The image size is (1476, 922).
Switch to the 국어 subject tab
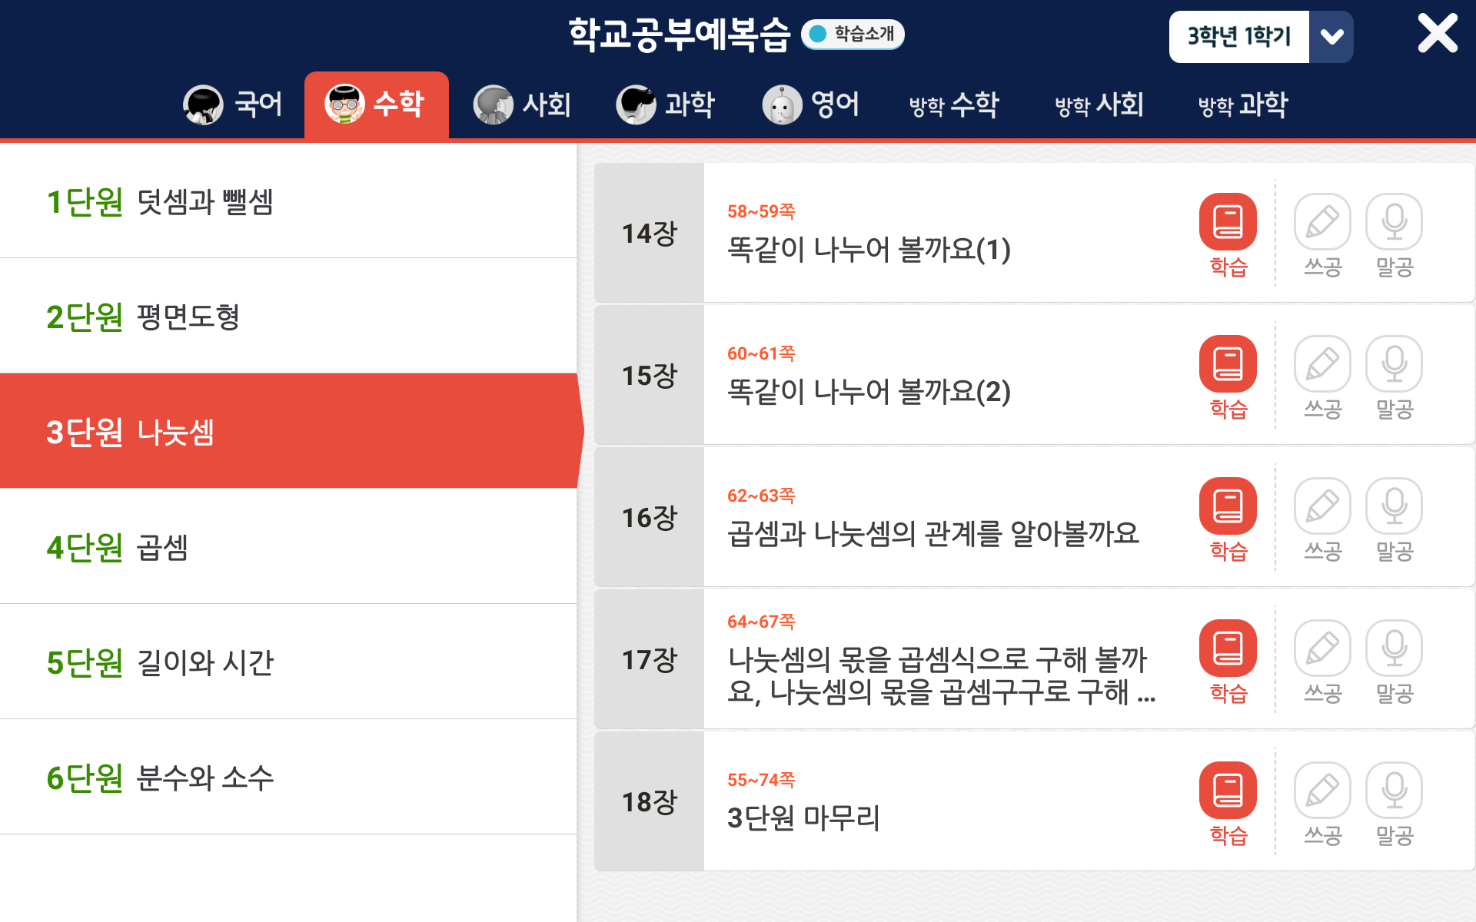pos(234,104)
